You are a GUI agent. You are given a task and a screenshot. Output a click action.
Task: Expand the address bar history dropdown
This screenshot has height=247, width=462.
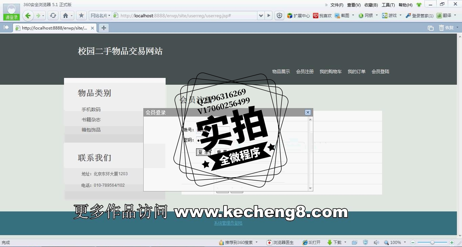[x=260, y=16]
